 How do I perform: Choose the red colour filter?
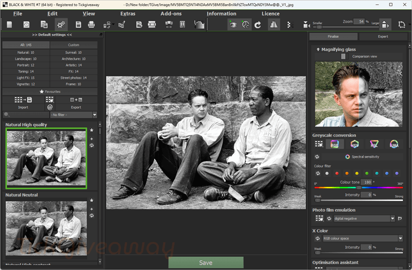(337, 173)
